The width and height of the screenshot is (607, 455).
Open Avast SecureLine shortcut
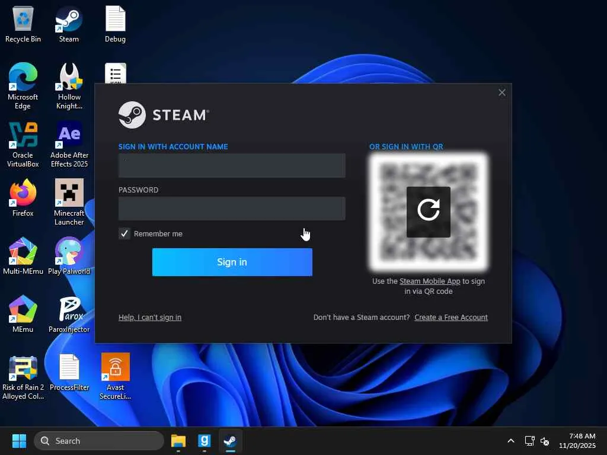[116, 376]
